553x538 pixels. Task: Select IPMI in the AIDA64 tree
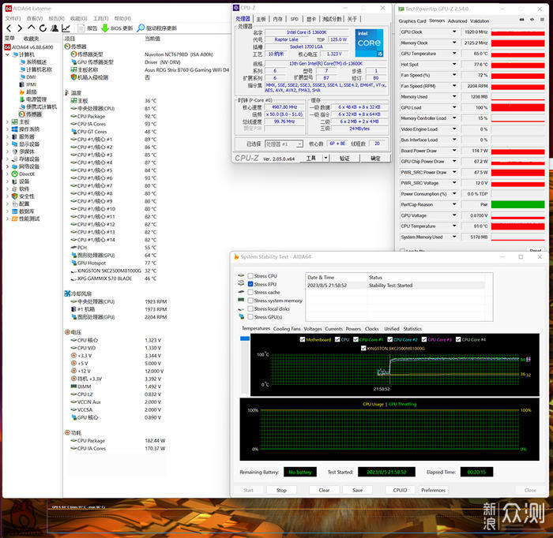click(x=32, y=84)
